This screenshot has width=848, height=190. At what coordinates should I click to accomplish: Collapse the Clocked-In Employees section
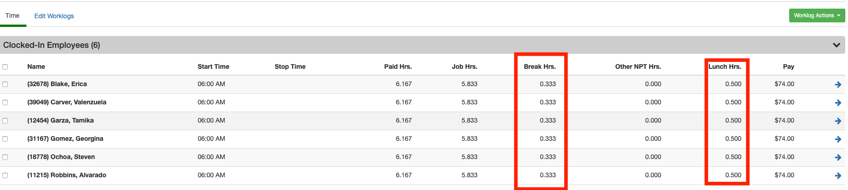coord(836,45)
